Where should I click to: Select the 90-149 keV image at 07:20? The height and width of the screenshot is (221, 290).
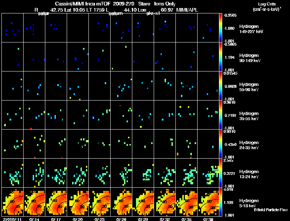point(78,57)
